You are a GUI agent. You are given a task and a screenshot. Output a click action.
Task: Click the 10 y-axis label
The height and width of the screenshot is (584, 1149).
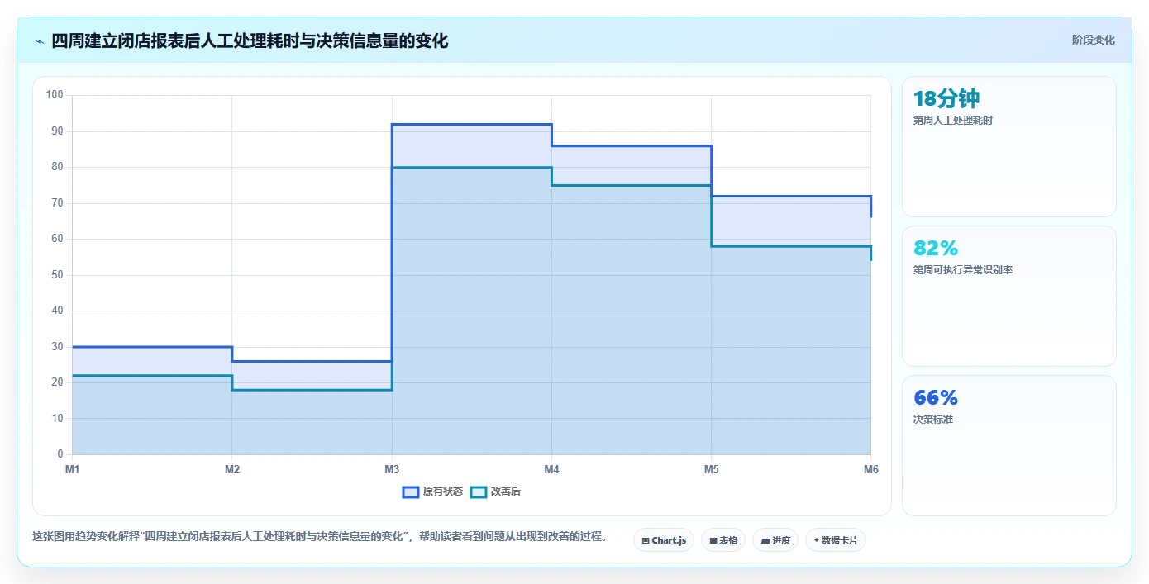(57, 419)
